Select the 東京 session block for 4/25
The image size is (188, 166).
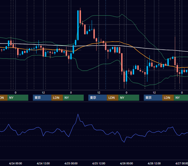[98, 98]
